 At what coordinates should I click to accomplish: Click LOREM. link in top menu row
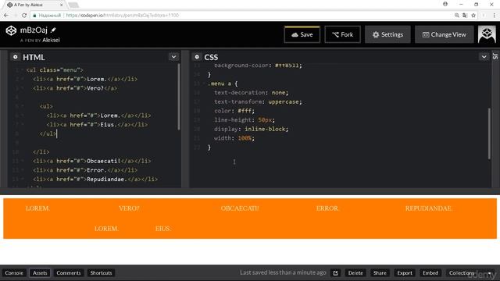coord(37,208)
